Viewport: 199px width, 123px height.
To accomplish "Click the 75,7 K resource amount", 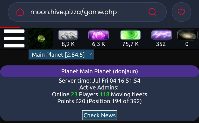I will pyautogui.click(x=131, y=44).
